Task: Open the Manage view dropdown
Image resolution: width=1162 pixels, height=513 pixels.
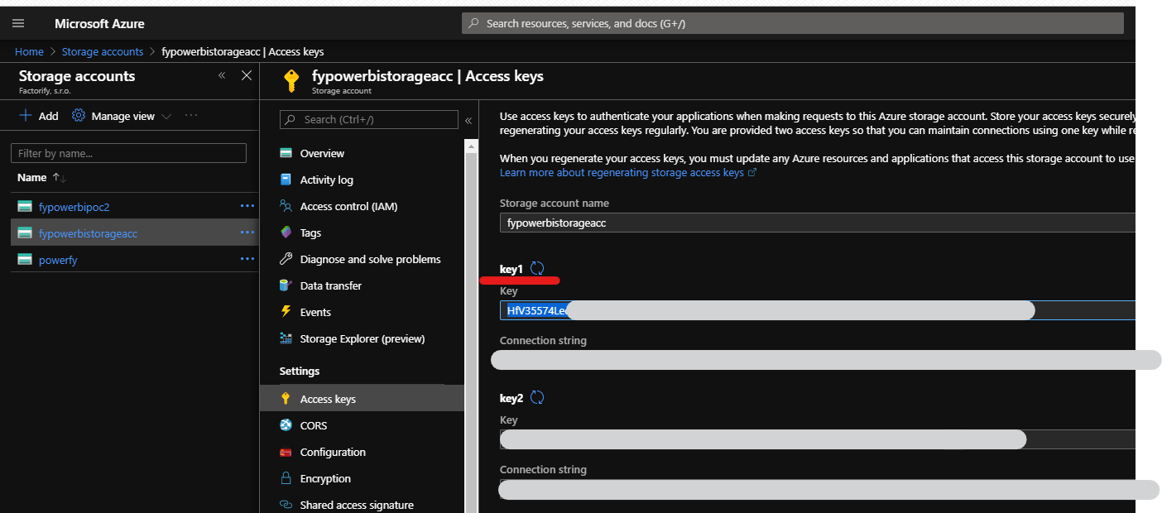Action: [x=122, y=116]
